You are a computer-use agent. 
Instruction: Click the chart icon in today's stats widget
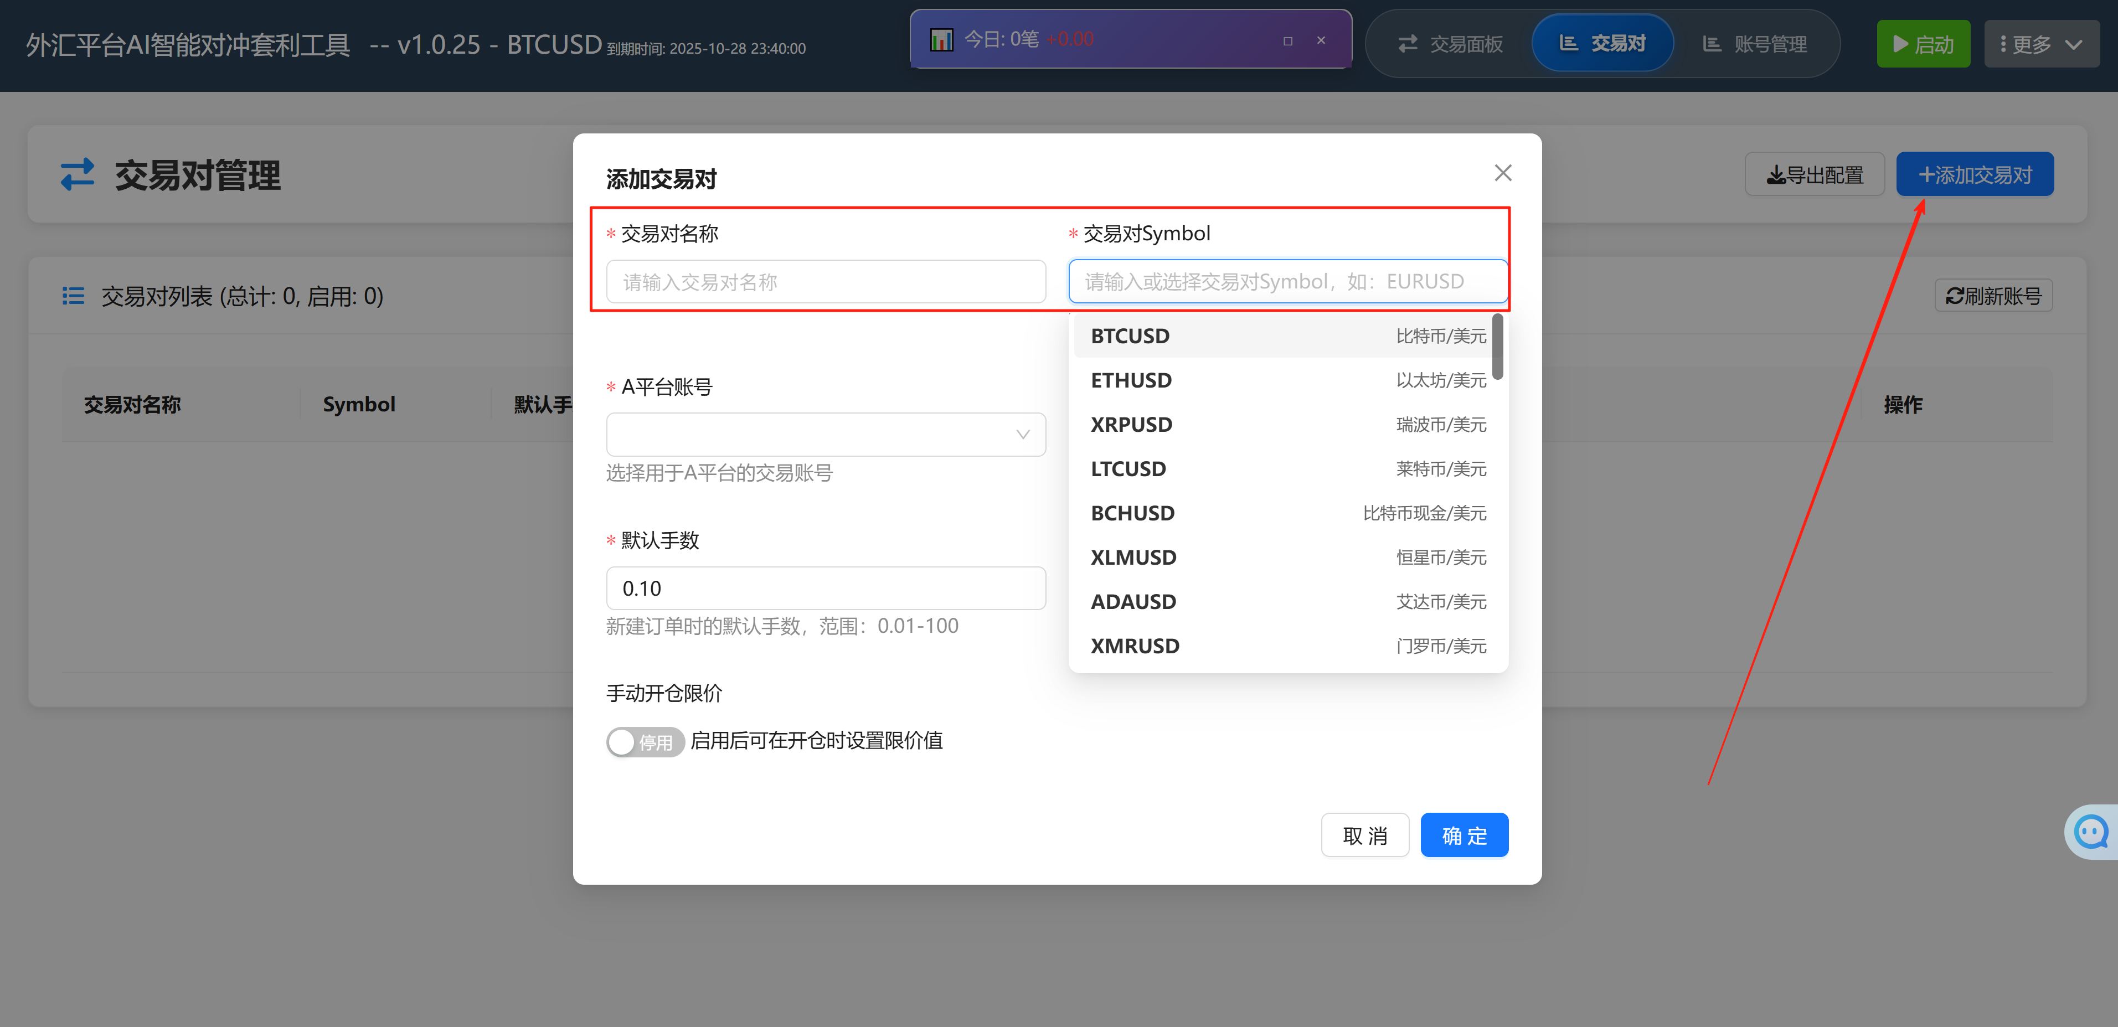(941, 39)
